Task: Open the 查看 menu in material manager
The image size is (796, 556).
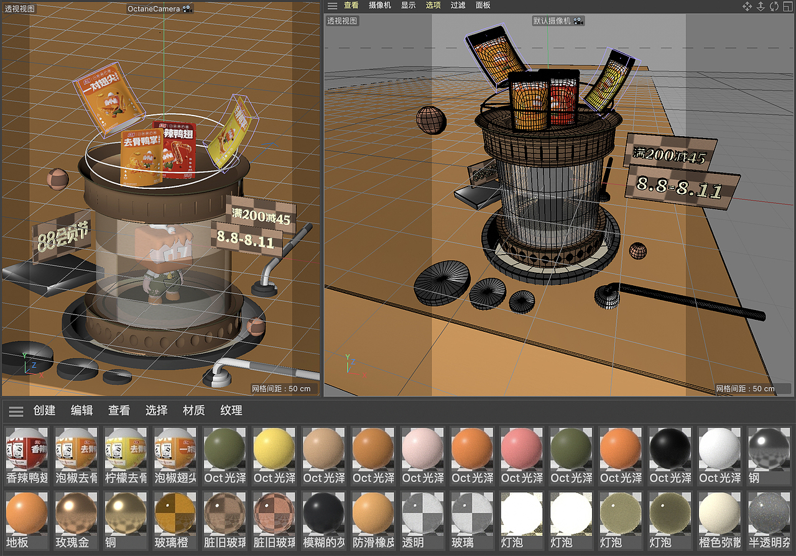Action: 119,411
